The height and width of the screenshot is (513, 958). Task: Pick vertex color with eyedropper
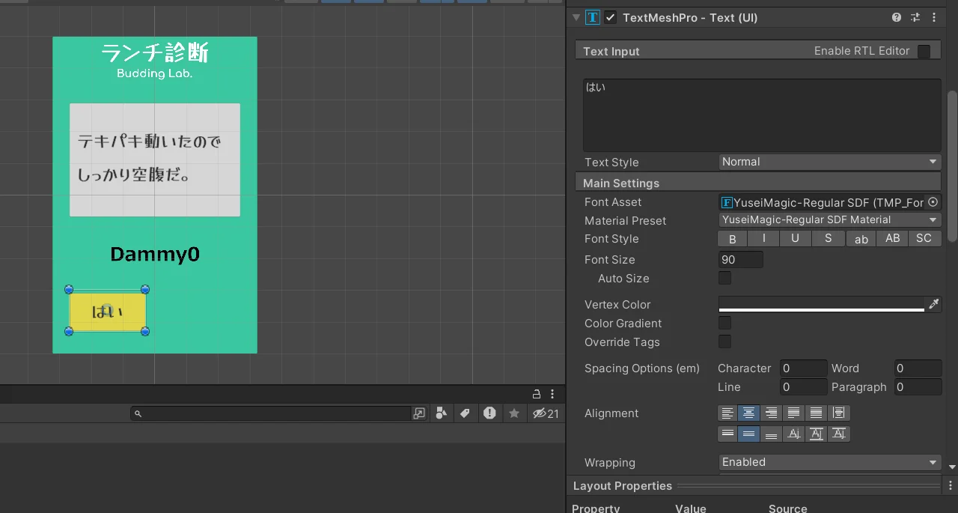pos(933,304)
